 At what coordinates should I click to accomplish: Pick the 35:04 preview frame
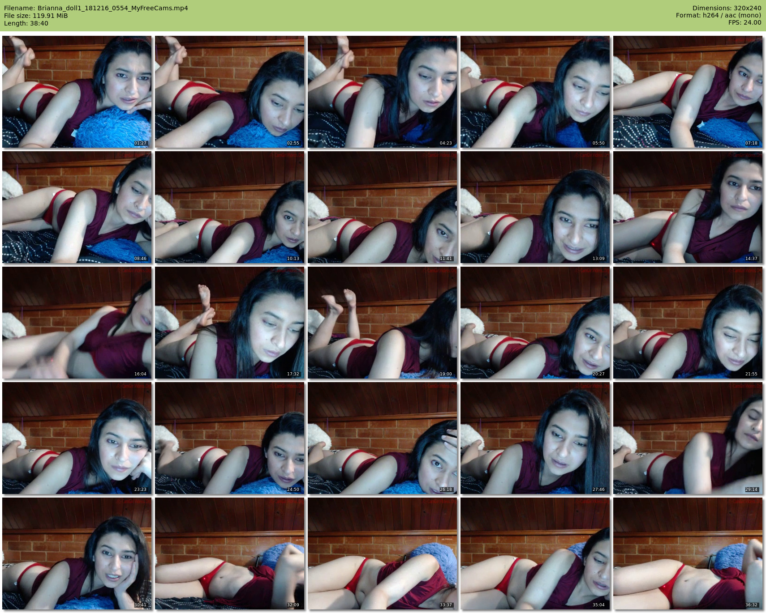click(x=535, y=553)
